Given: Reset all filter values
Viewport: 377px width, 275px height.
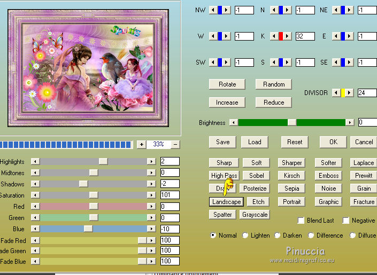Looking at the screenshot, I should pos(295,142).
